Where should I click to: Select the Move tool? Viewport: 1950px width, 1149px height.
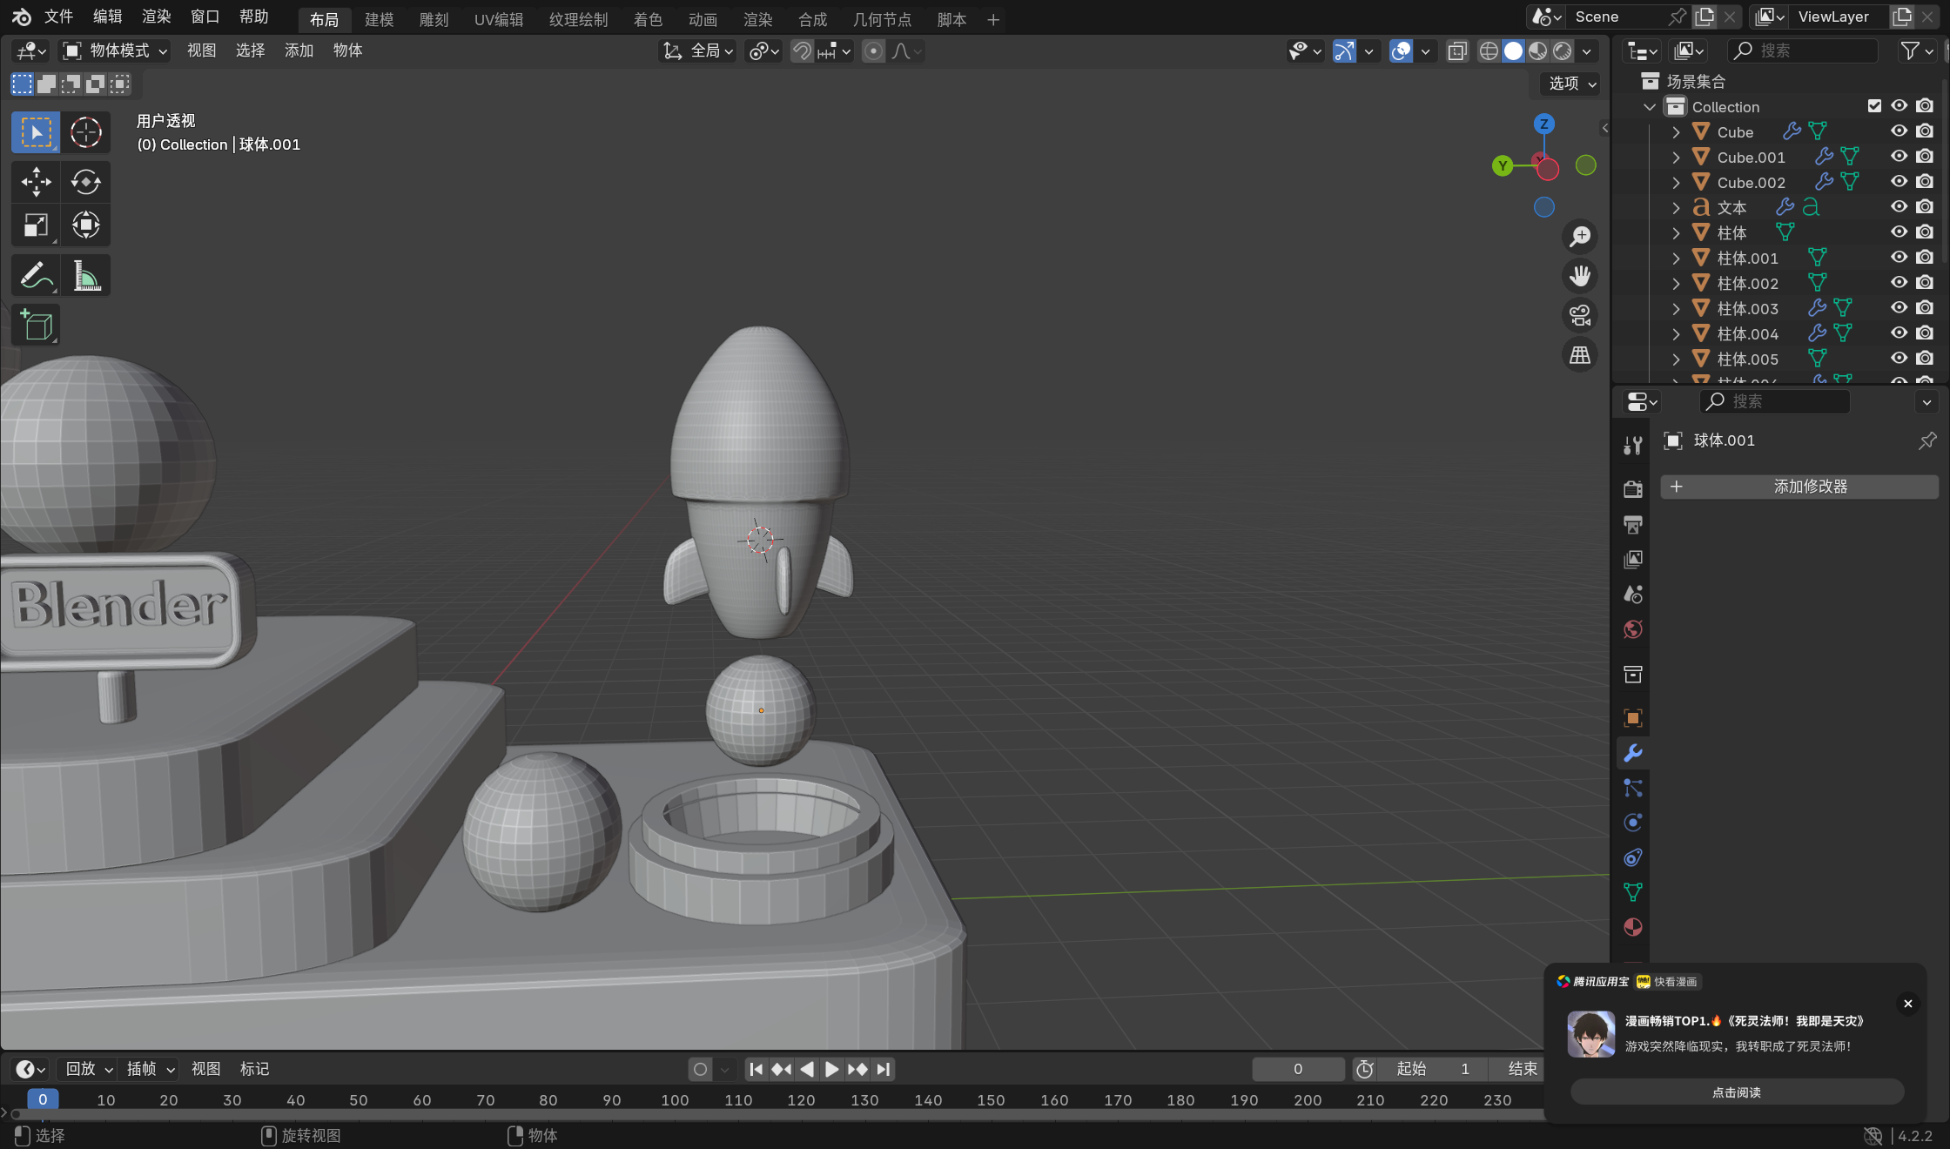[36, 182]
